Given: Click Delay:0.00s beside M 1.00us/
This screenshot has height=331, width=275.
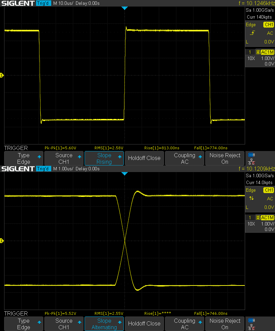Looking at the screenshot, I should (x=88, y=169).
